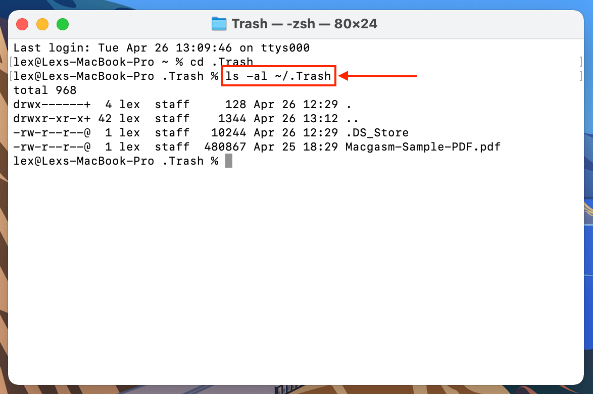Viewport: 593px width, 394px height.
Task: Click the link count "42"
Action: (x=105, y=119)
